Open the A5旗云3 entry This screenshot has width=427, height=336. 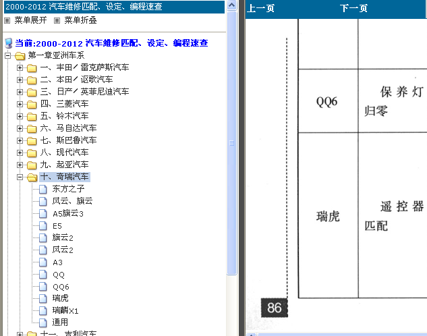68,213
